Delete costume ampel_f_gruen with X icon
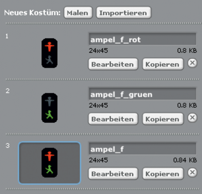Screen dimensions: 202x194 pyautogui.click(x=192, y=118)
